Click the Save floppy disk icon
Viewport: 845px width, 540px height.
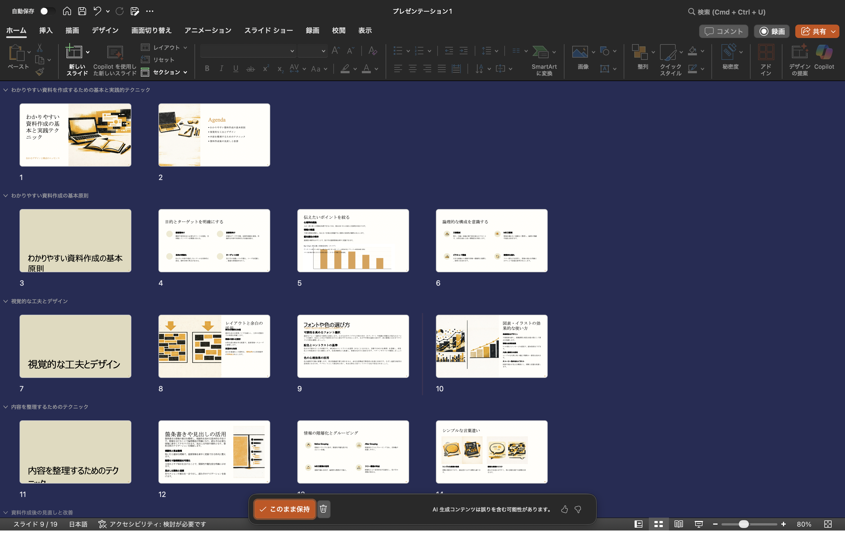click(82, 11)
